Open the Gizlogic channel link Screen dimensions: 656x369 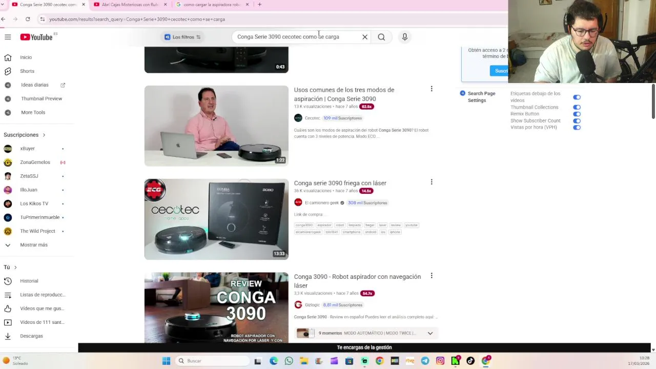coord(312,305)
